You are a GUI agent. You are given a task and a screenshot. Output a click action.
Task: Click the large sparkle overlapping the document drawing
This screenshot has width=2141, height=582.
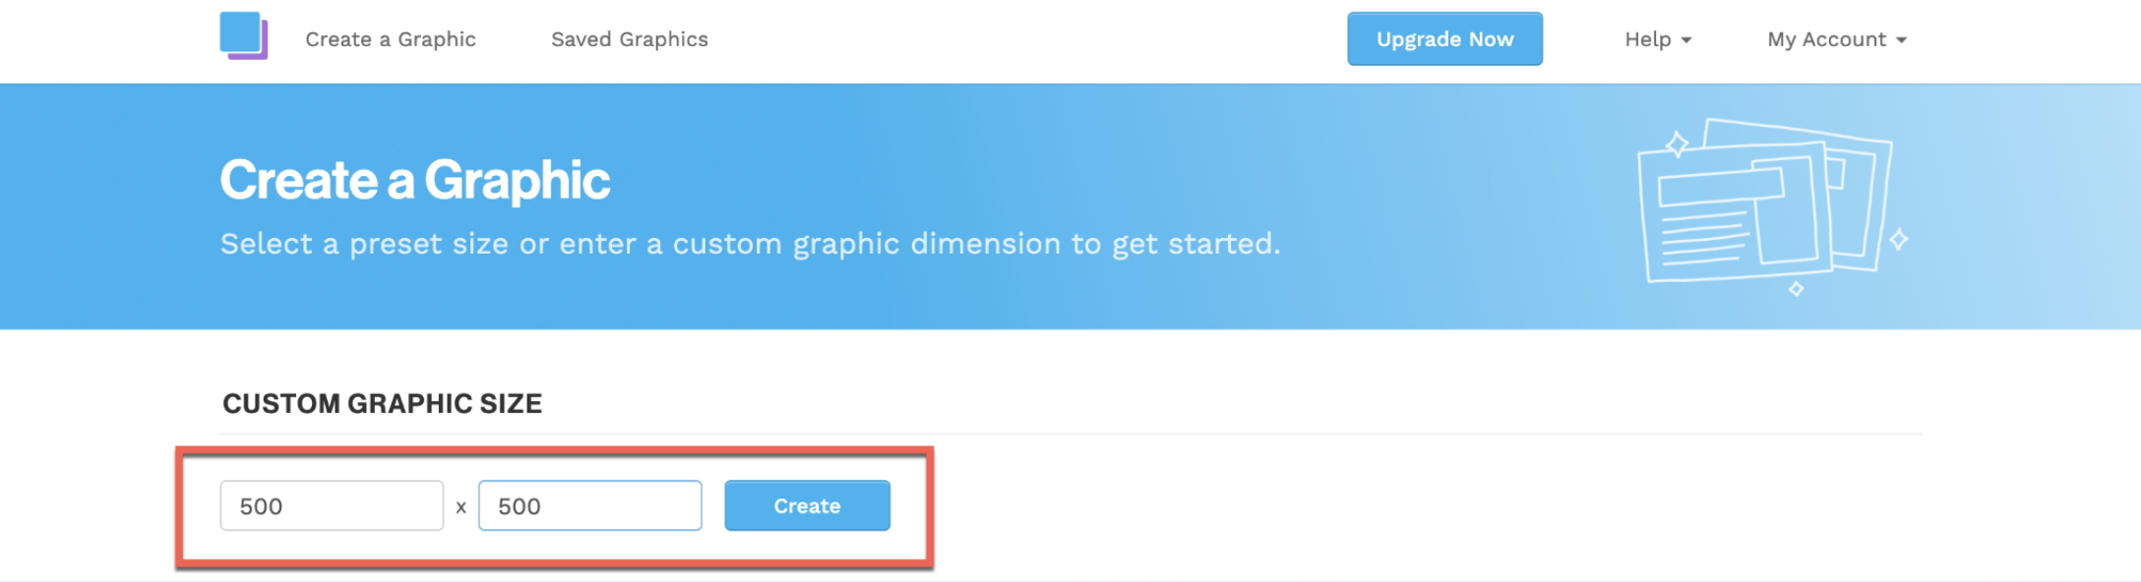tap(1677, 145)
